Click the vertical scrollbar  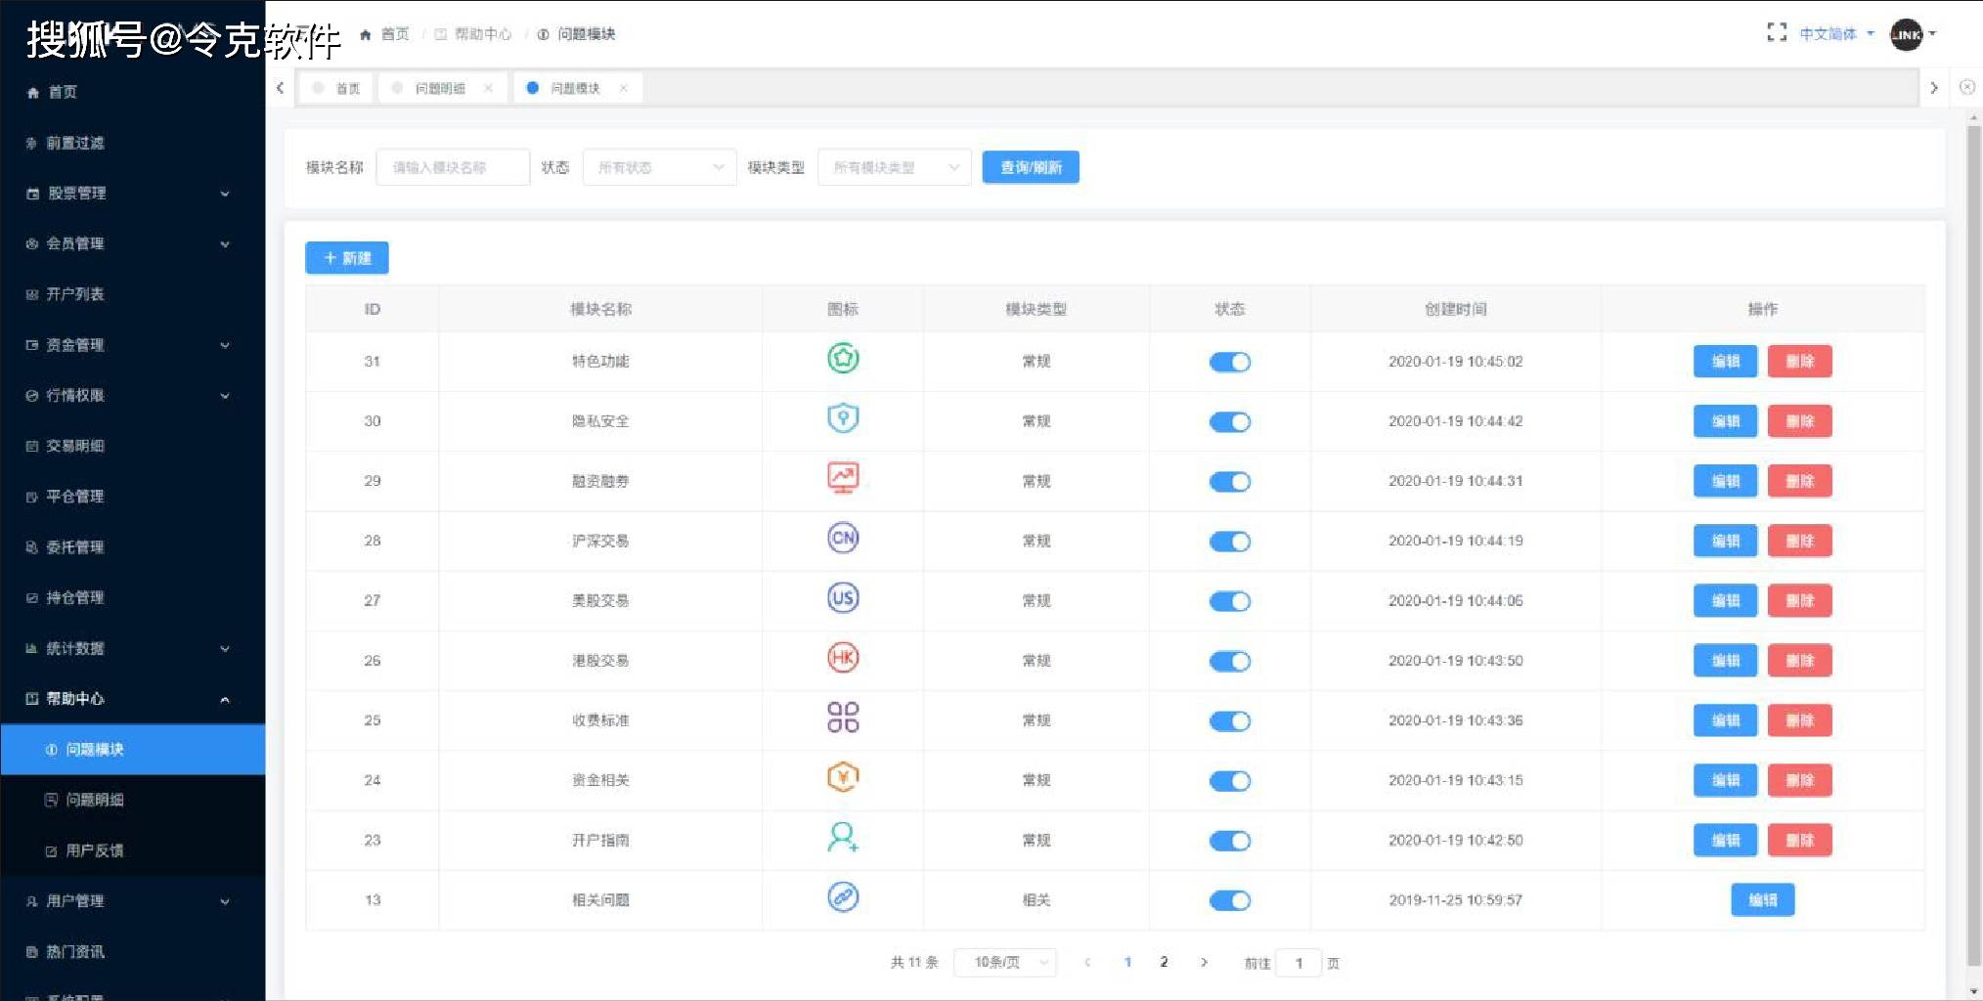(x=1974, y=547)
